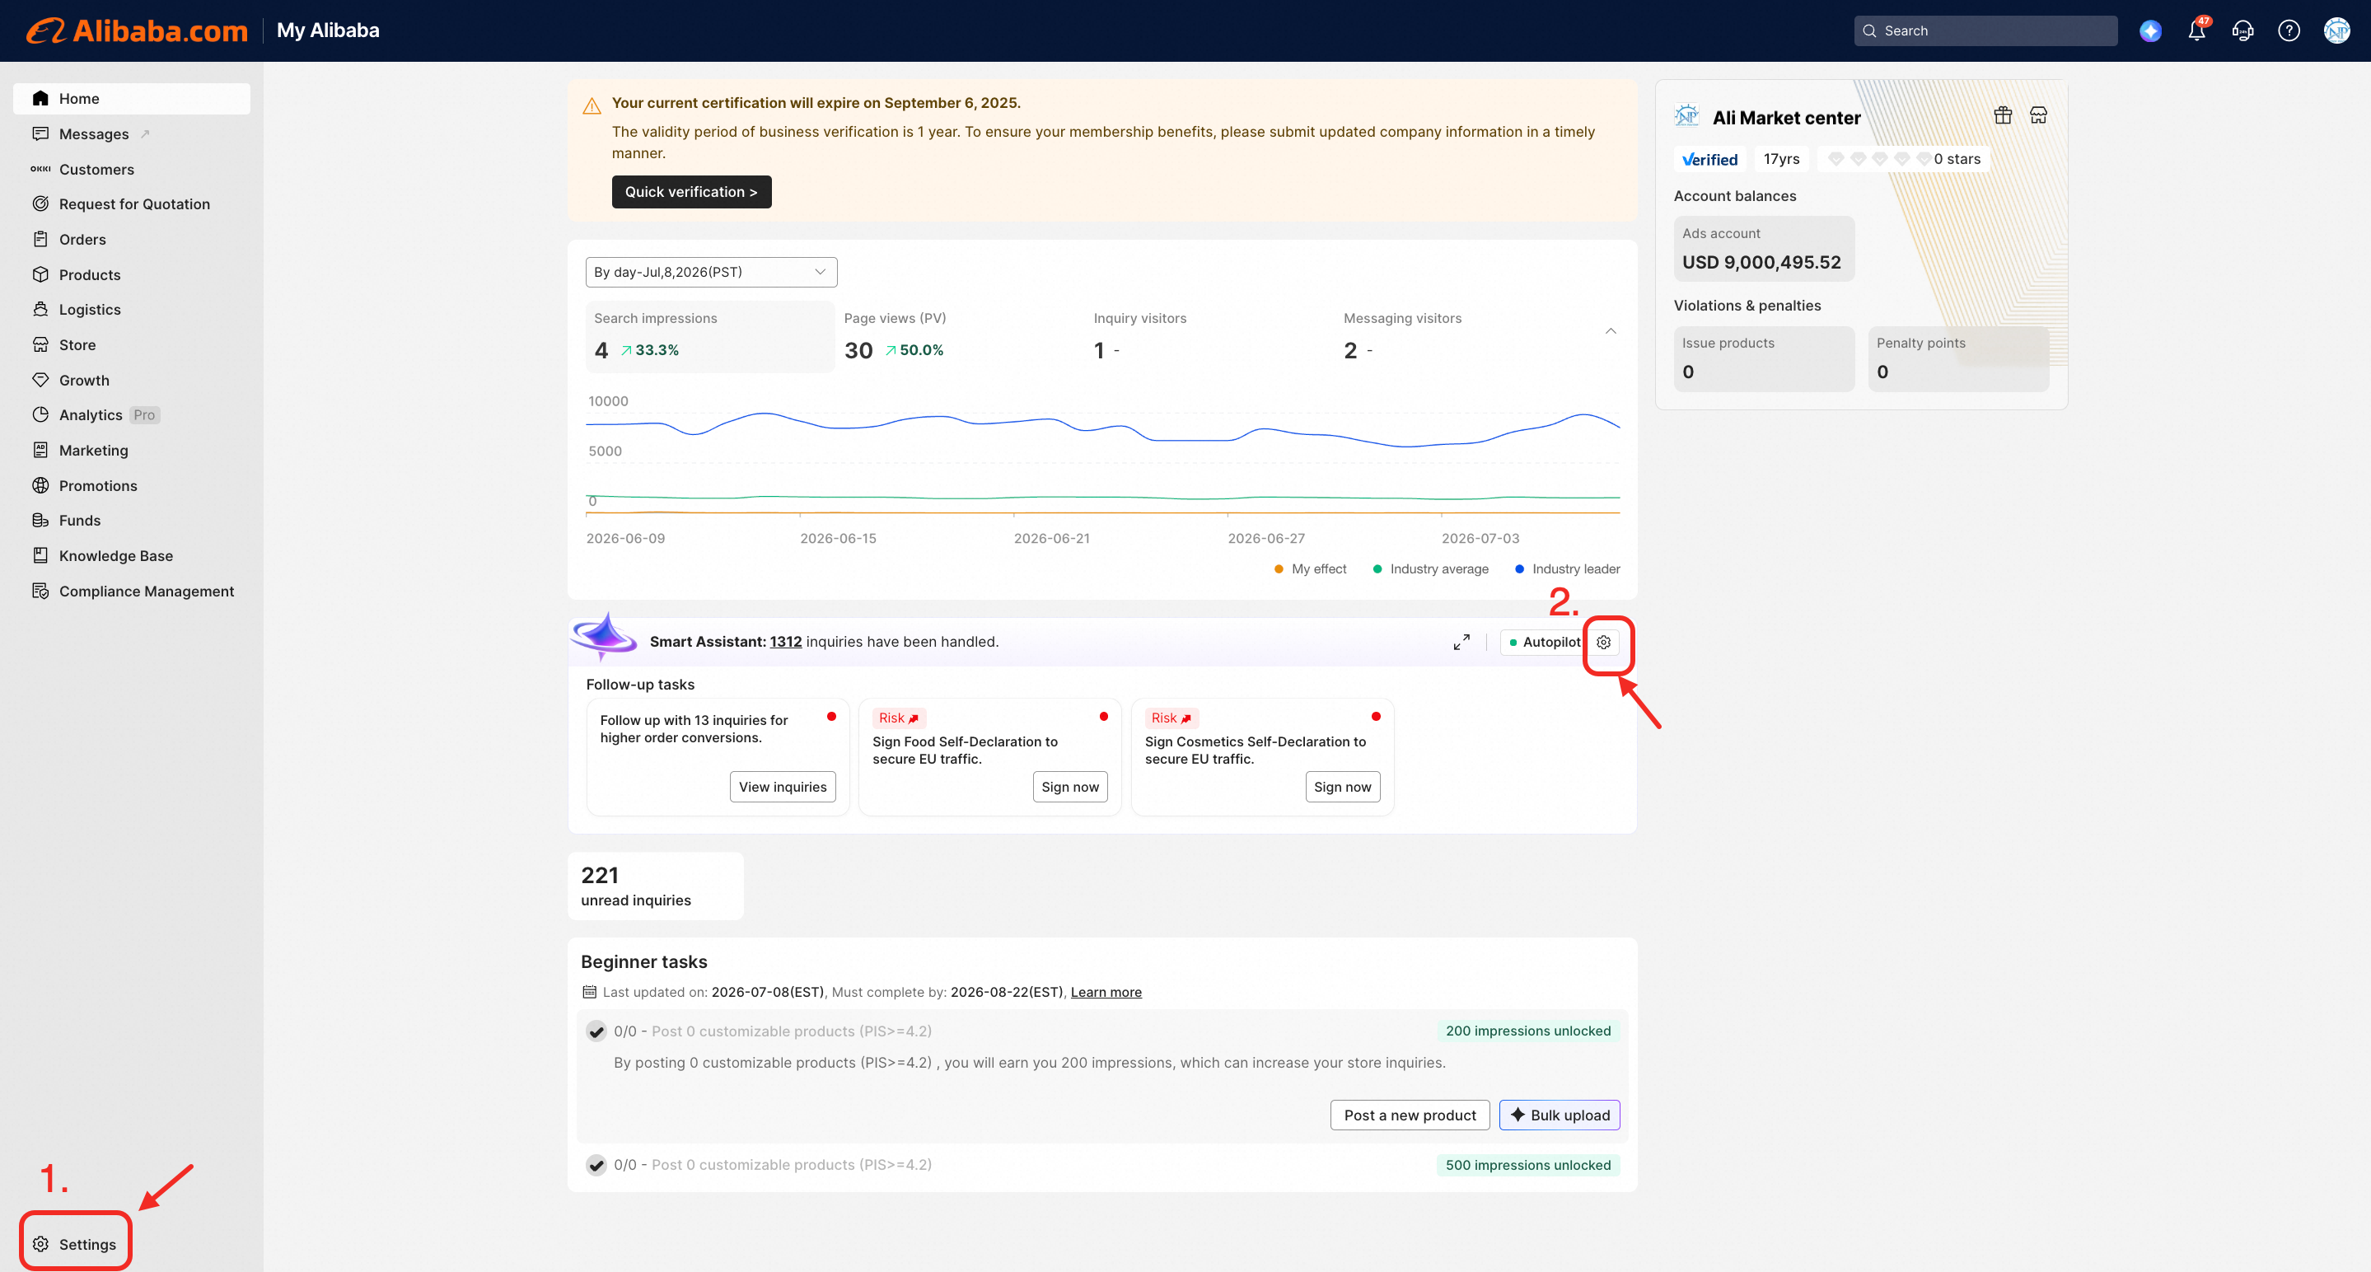
Task: Click the Growth diamond icon in the sidebar
Action: (40, 380)
